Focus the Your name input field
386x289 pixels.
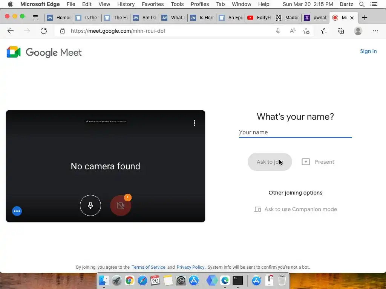(296, 132)
